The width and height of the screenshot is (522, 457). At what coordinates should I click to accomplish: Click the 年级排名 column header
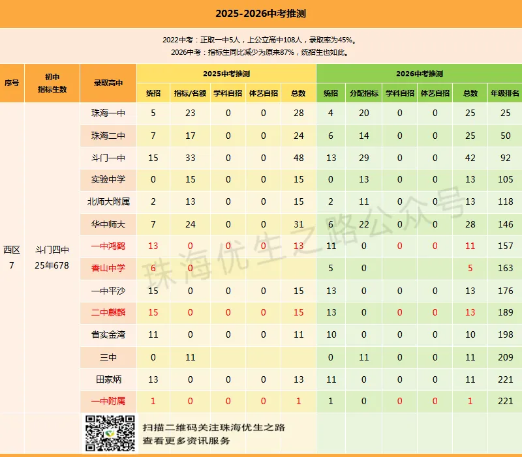(505, 93)
